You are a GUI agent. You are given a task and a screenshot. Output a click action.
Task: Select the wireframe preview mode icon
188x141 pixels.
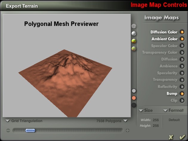134,26
